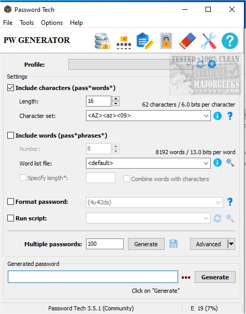Enable Include words (pass*phrases*)
This screenshot has height=314, width=246.
click(x=11, y=136)
